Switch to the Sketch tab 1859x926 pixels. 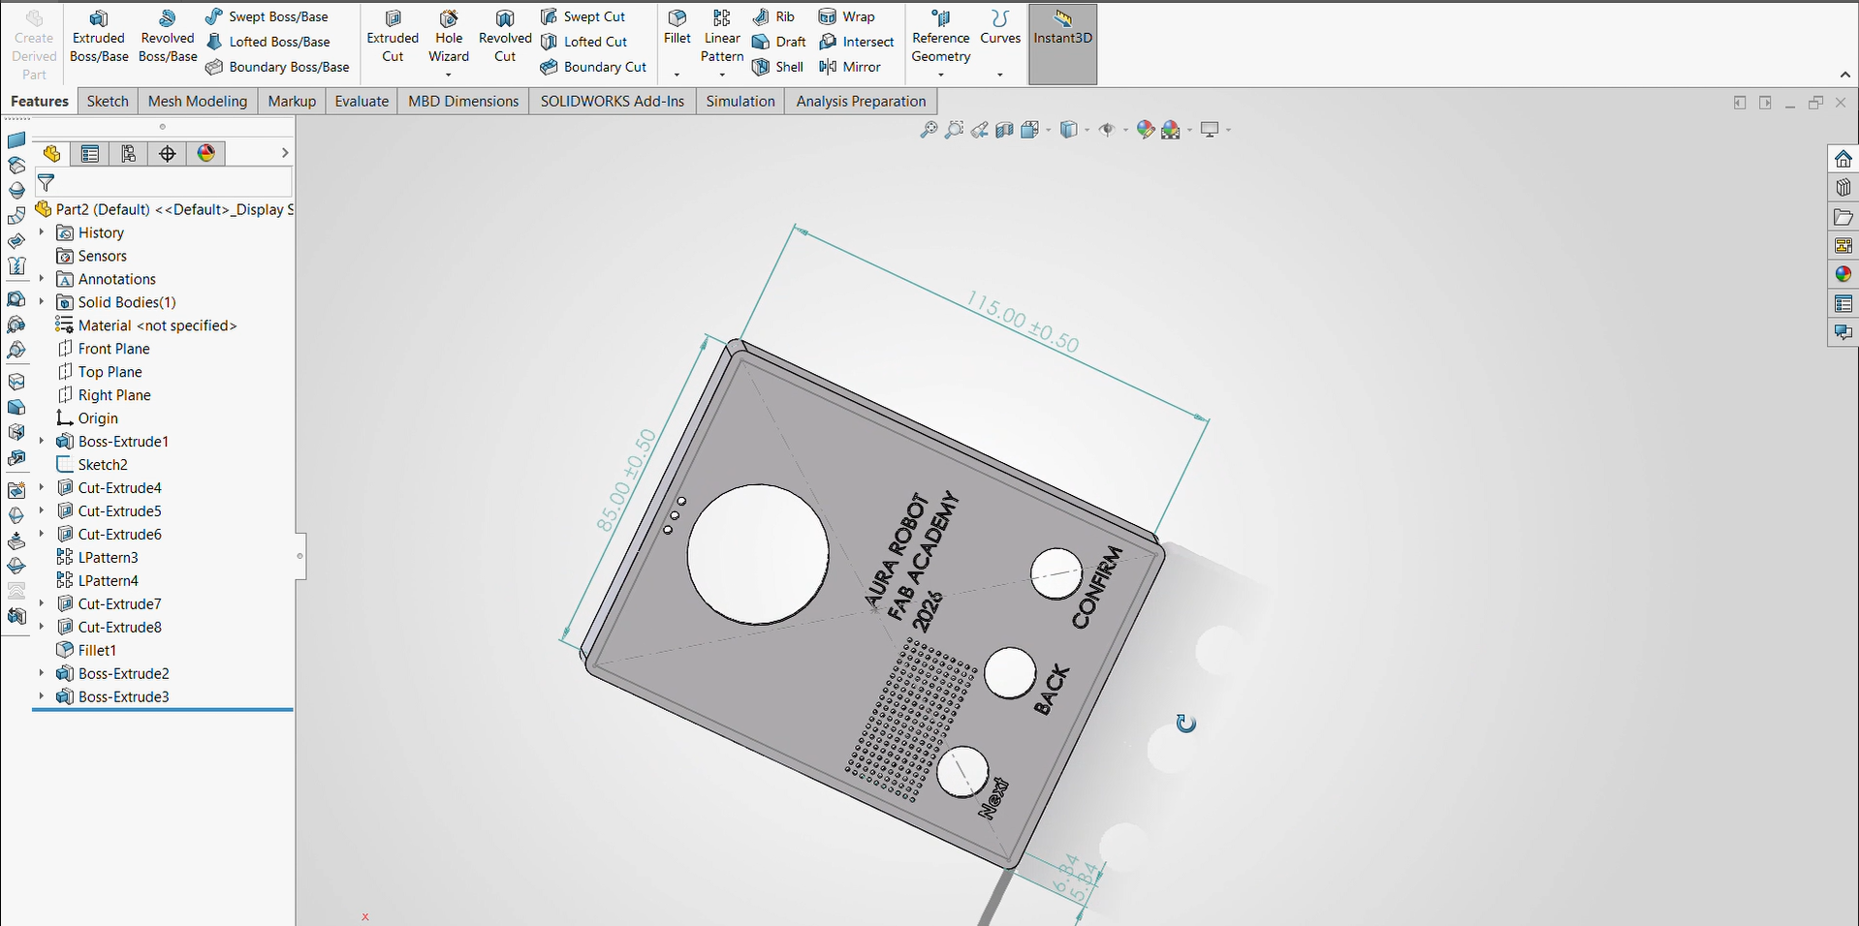[x=108, y=101]
